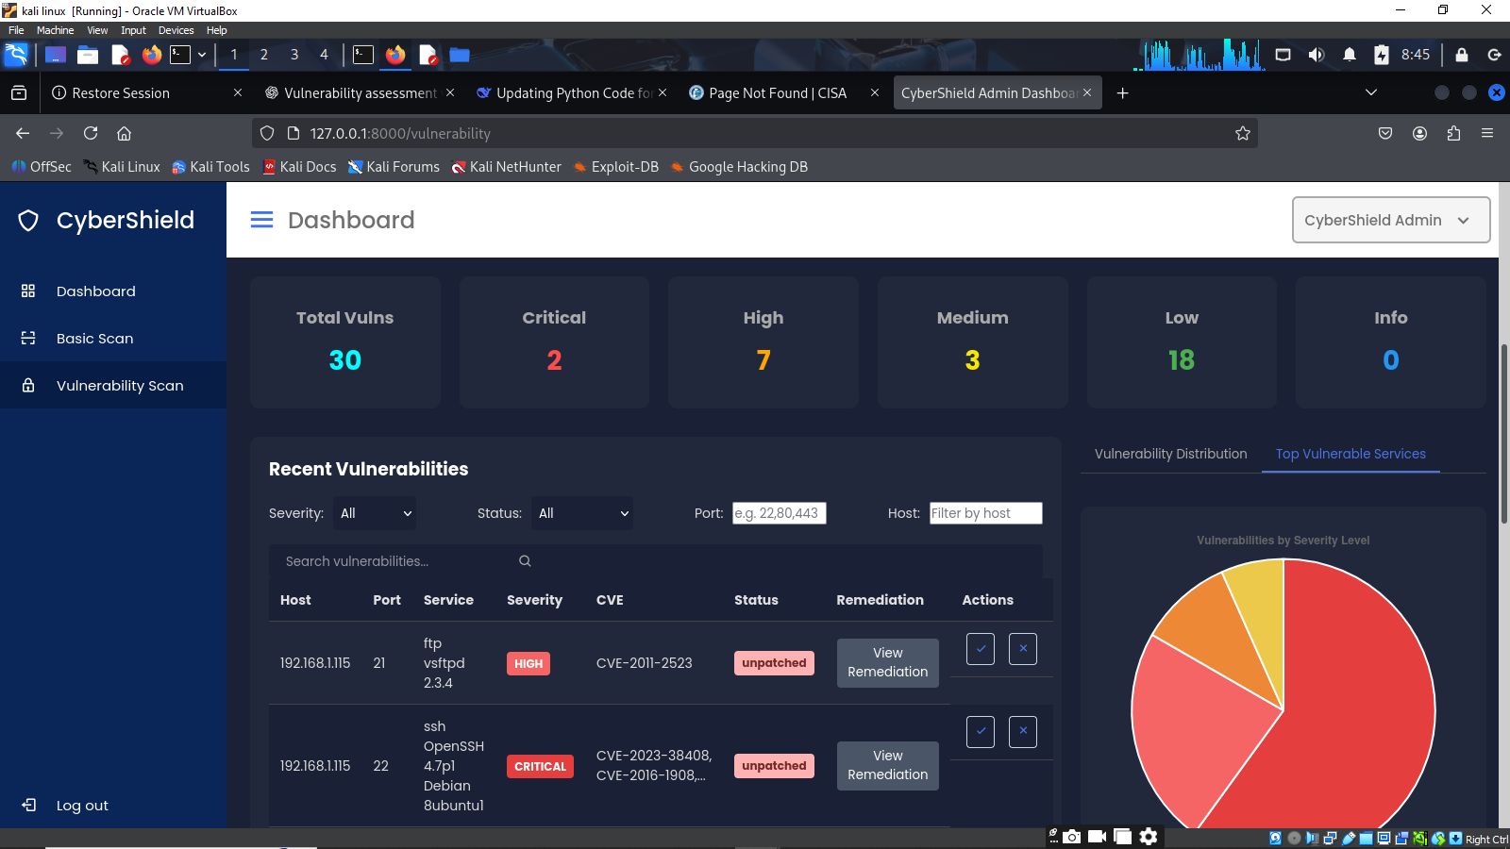
Task: Bookmark this page with the star icon
Action: [x=1243, y=133]
